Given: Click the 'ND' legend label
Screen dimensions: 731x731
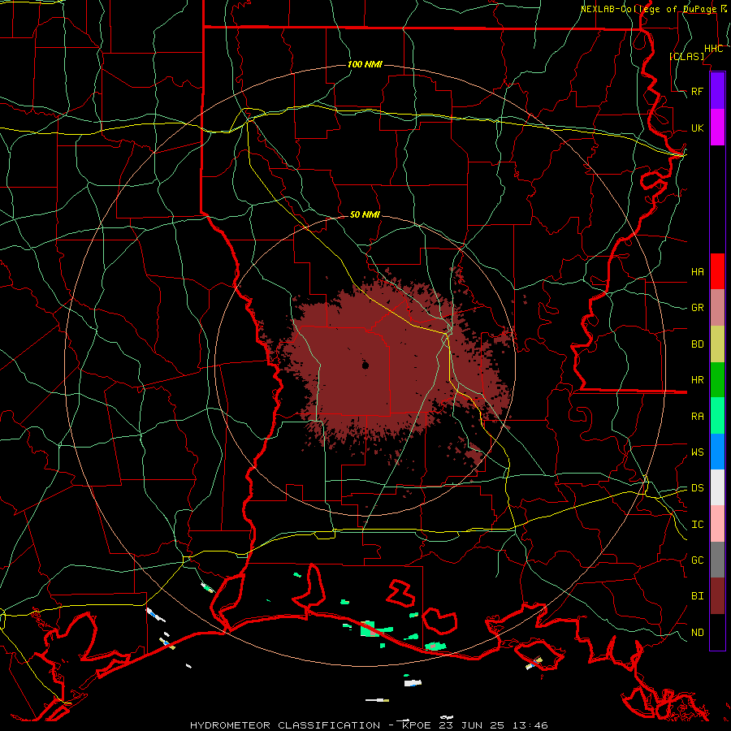Looking at the screenshot, I should 697,633.
